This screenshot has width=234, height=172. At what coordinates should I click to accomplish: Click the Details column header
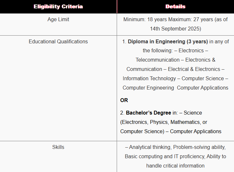[x=175, y=6]
